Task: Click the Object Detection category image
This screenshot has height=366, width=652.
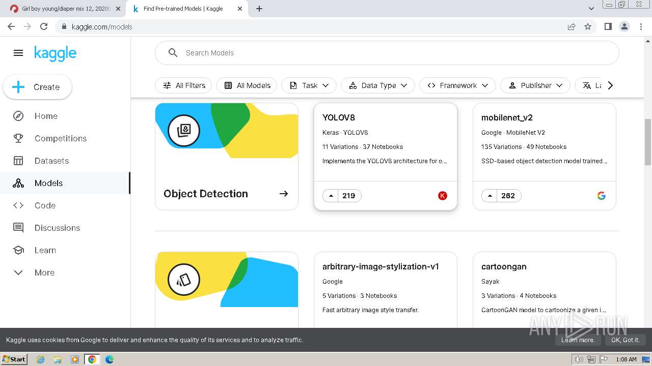Action: (227, 131)
